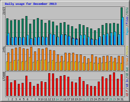
Task: Click the red kB bar for day 12
Action: point(49,85)
